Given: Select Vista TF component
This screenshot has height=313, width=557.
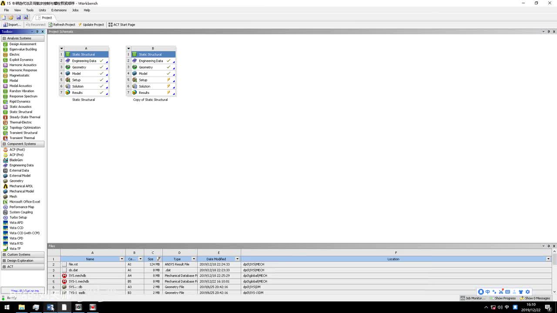Looking at the screenshot, I should pos(15,249).
